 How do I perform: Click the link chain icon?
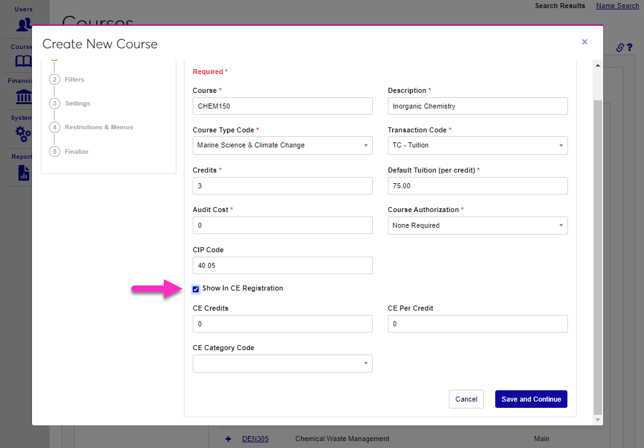620,48
